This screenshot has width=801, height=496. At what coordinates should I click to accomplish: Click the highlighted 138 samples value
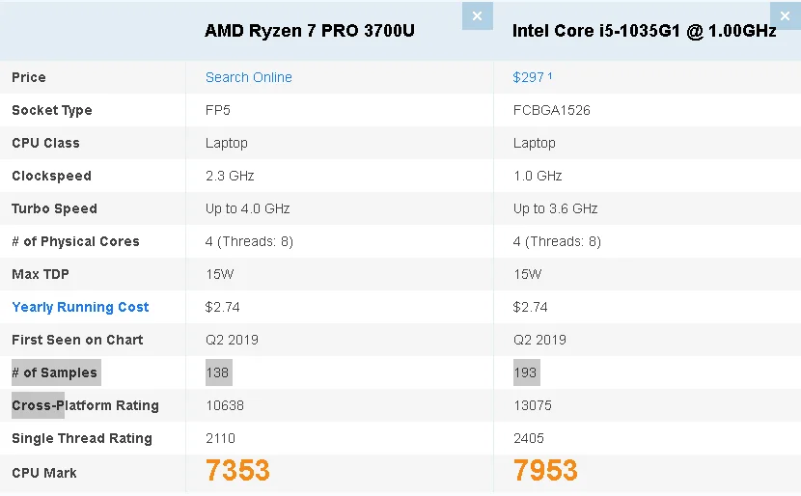[x=218, y=372]
